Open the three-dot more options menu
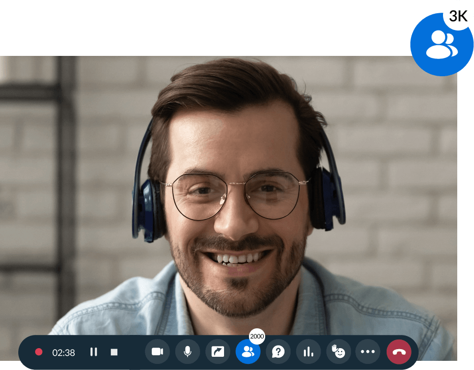Image resolution: width=474 pixels, height=370 pixels. 367,351
